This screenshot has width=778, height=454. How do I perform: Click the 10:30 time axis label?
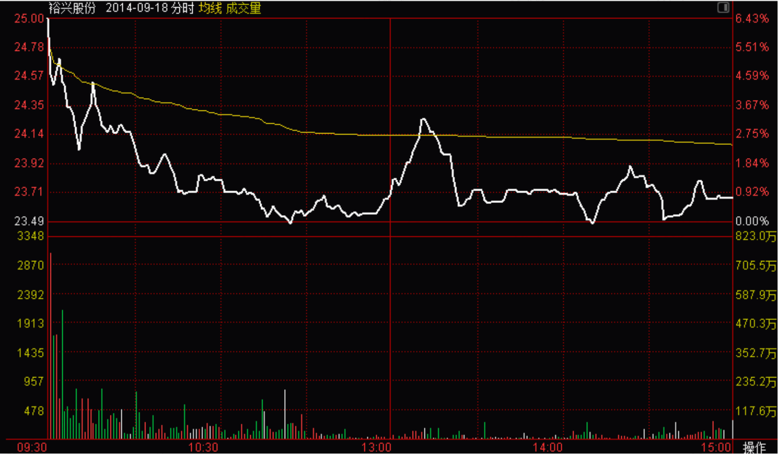pyautogui.click(x=203, y=447)
